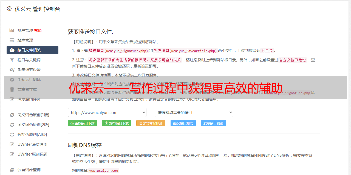Click the gear icon beside 优采云 管理控制台
Viewport: 351px width, 175px height.
coord(9,9)
